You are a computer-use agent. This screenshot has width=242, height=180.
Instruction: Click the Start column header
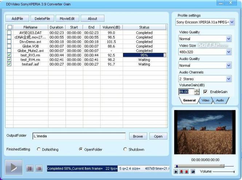coord(74,27)
